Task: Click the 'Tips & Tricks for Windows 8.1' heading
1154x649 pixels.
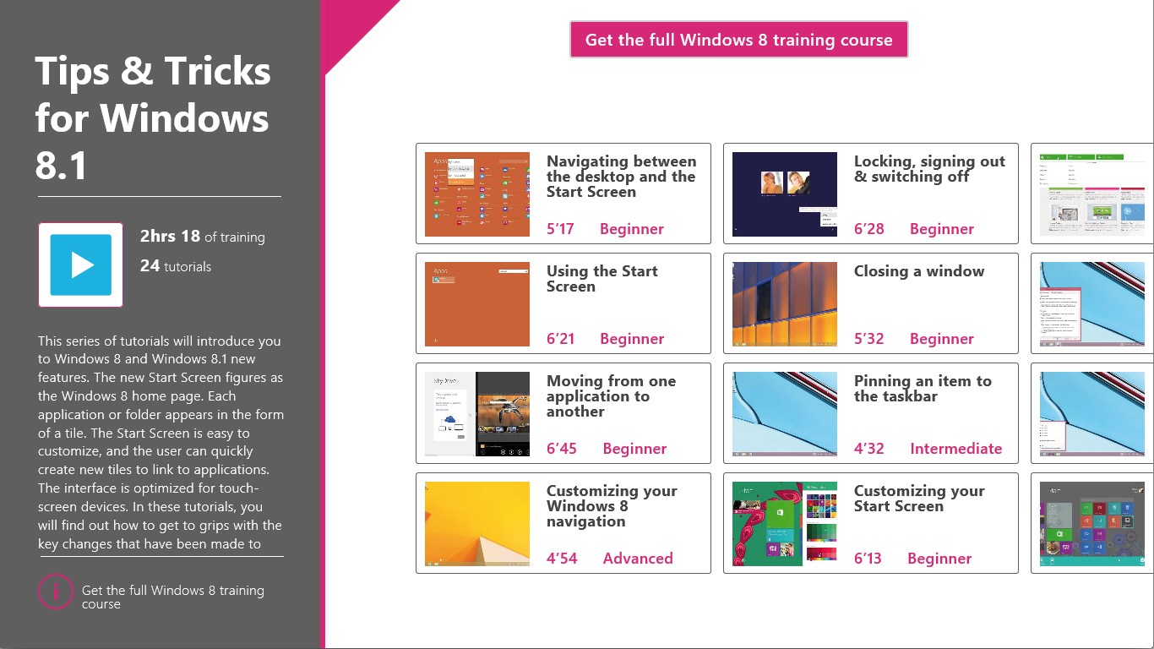Action: [x=153, y=118]
